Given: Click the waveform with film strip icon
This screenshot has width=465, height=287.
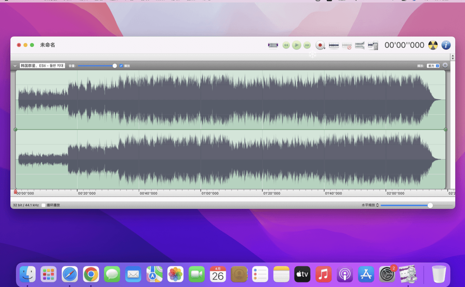Looking at the screenshot, I should [373, 45].
